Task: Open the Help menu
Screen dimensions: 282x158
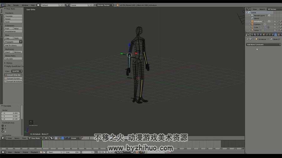Action: pyautogui.click(x=33, y=5)
